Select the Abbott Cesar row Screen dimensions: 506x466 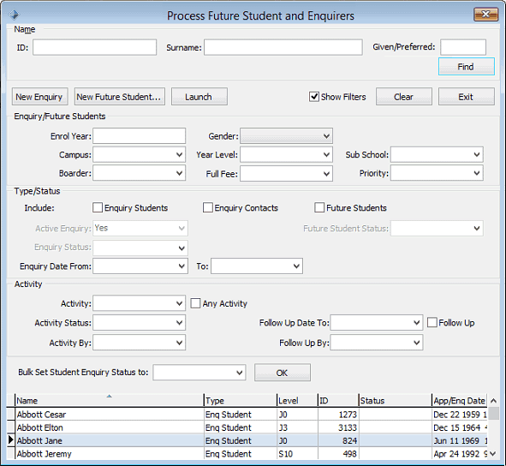pos(247,415)
